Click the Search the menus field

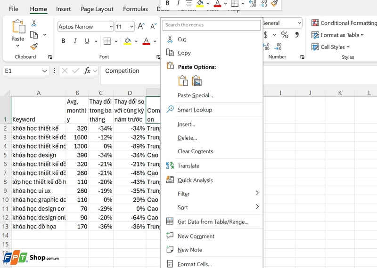coord(212,25)
